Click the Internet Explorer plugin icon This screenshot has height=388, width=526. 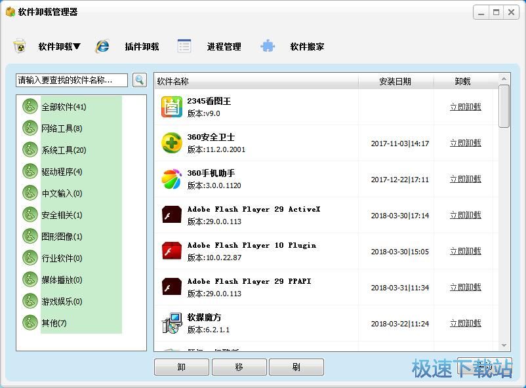(x=102, y=46)
